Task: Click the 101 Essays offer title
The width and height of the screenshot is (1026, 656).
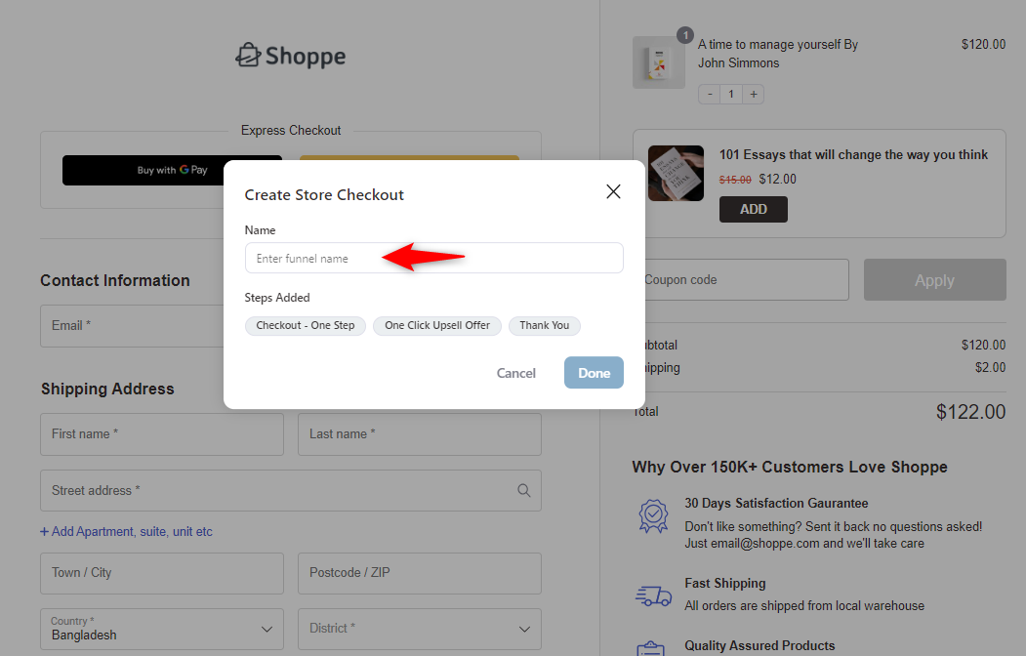Action: point(853,155)
